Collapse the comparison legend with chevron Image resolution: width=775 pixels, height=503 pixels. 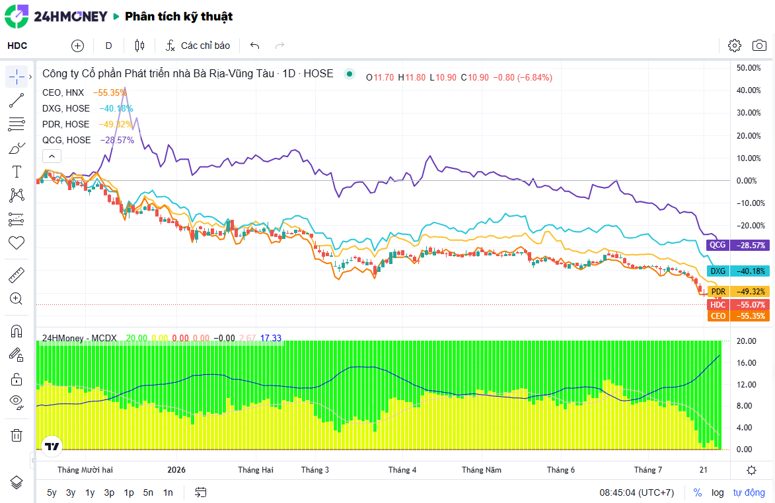click(52, 156)
